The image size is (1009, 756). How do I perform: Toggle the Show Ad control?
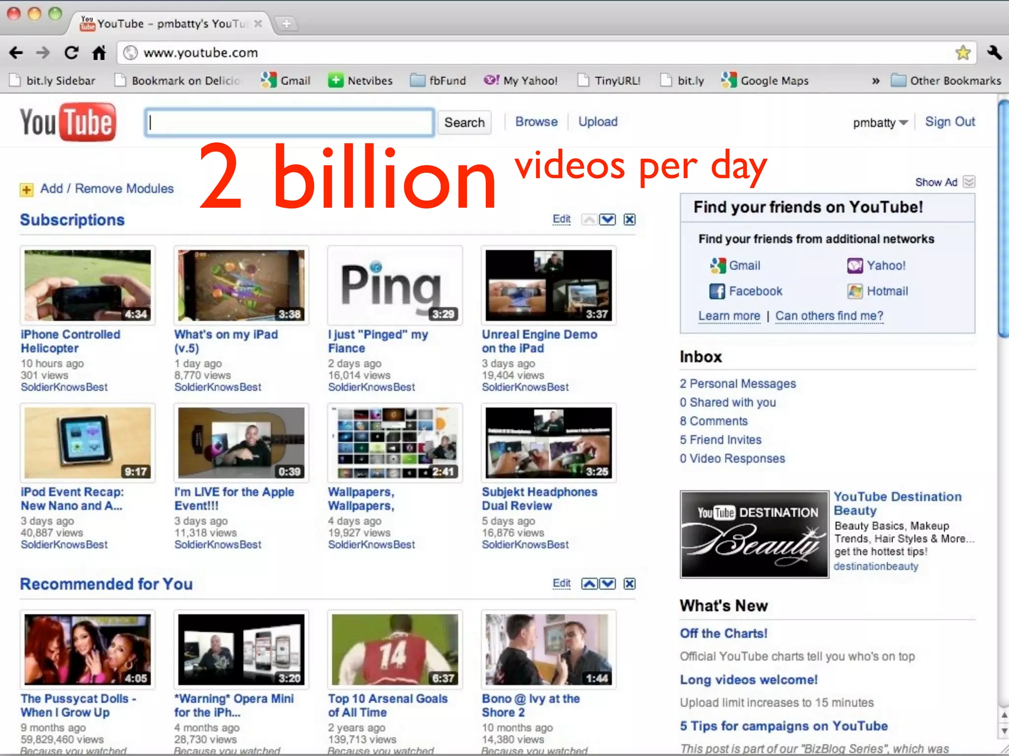point(945,182)
